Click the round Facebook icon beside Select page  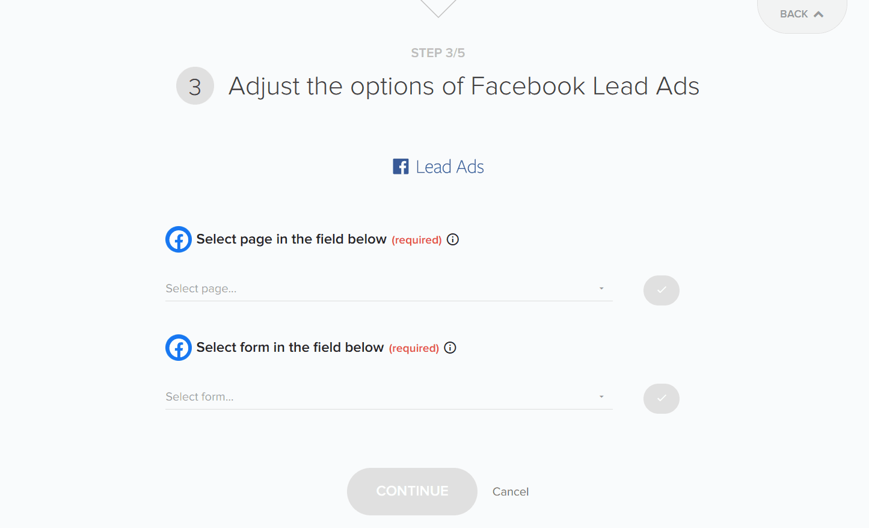pos(179,239)
